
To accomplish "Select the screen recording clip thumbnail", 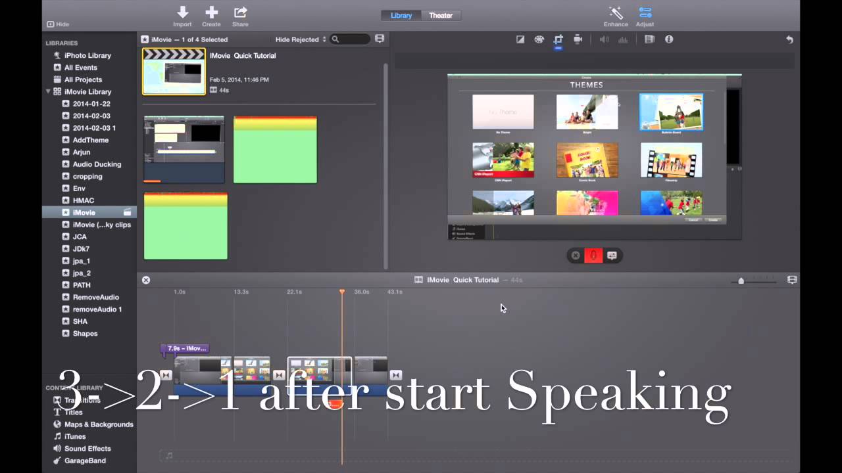I will point(184,149).
